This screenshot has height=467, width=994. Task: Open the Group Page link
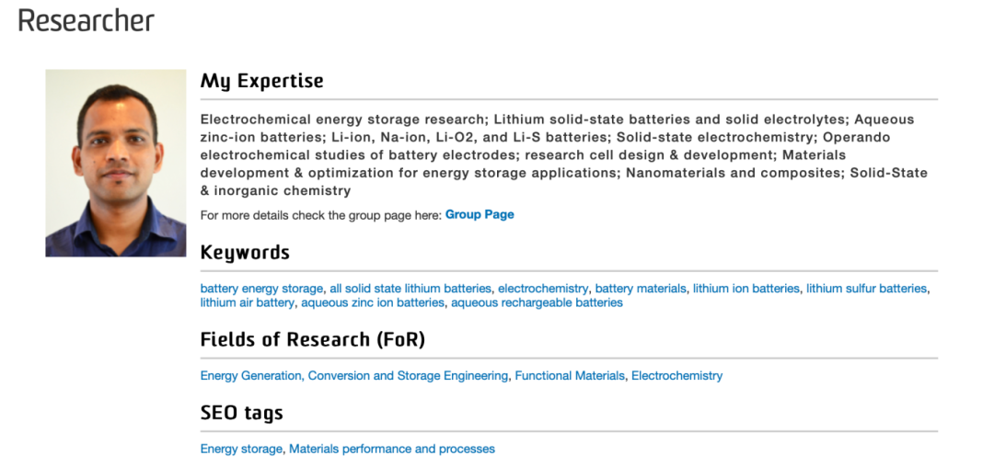[480, 215]
